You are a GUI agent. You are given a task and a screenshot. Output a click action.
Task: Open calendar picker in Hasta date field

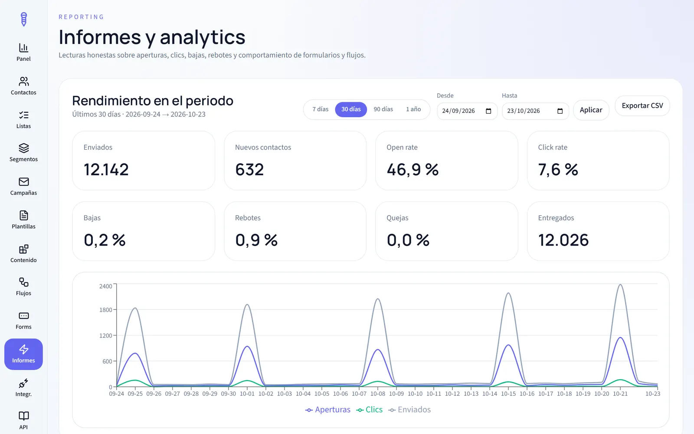[560, 111]
